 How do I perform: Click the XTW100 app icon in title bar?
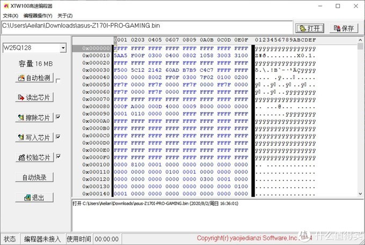pos(6,6)
